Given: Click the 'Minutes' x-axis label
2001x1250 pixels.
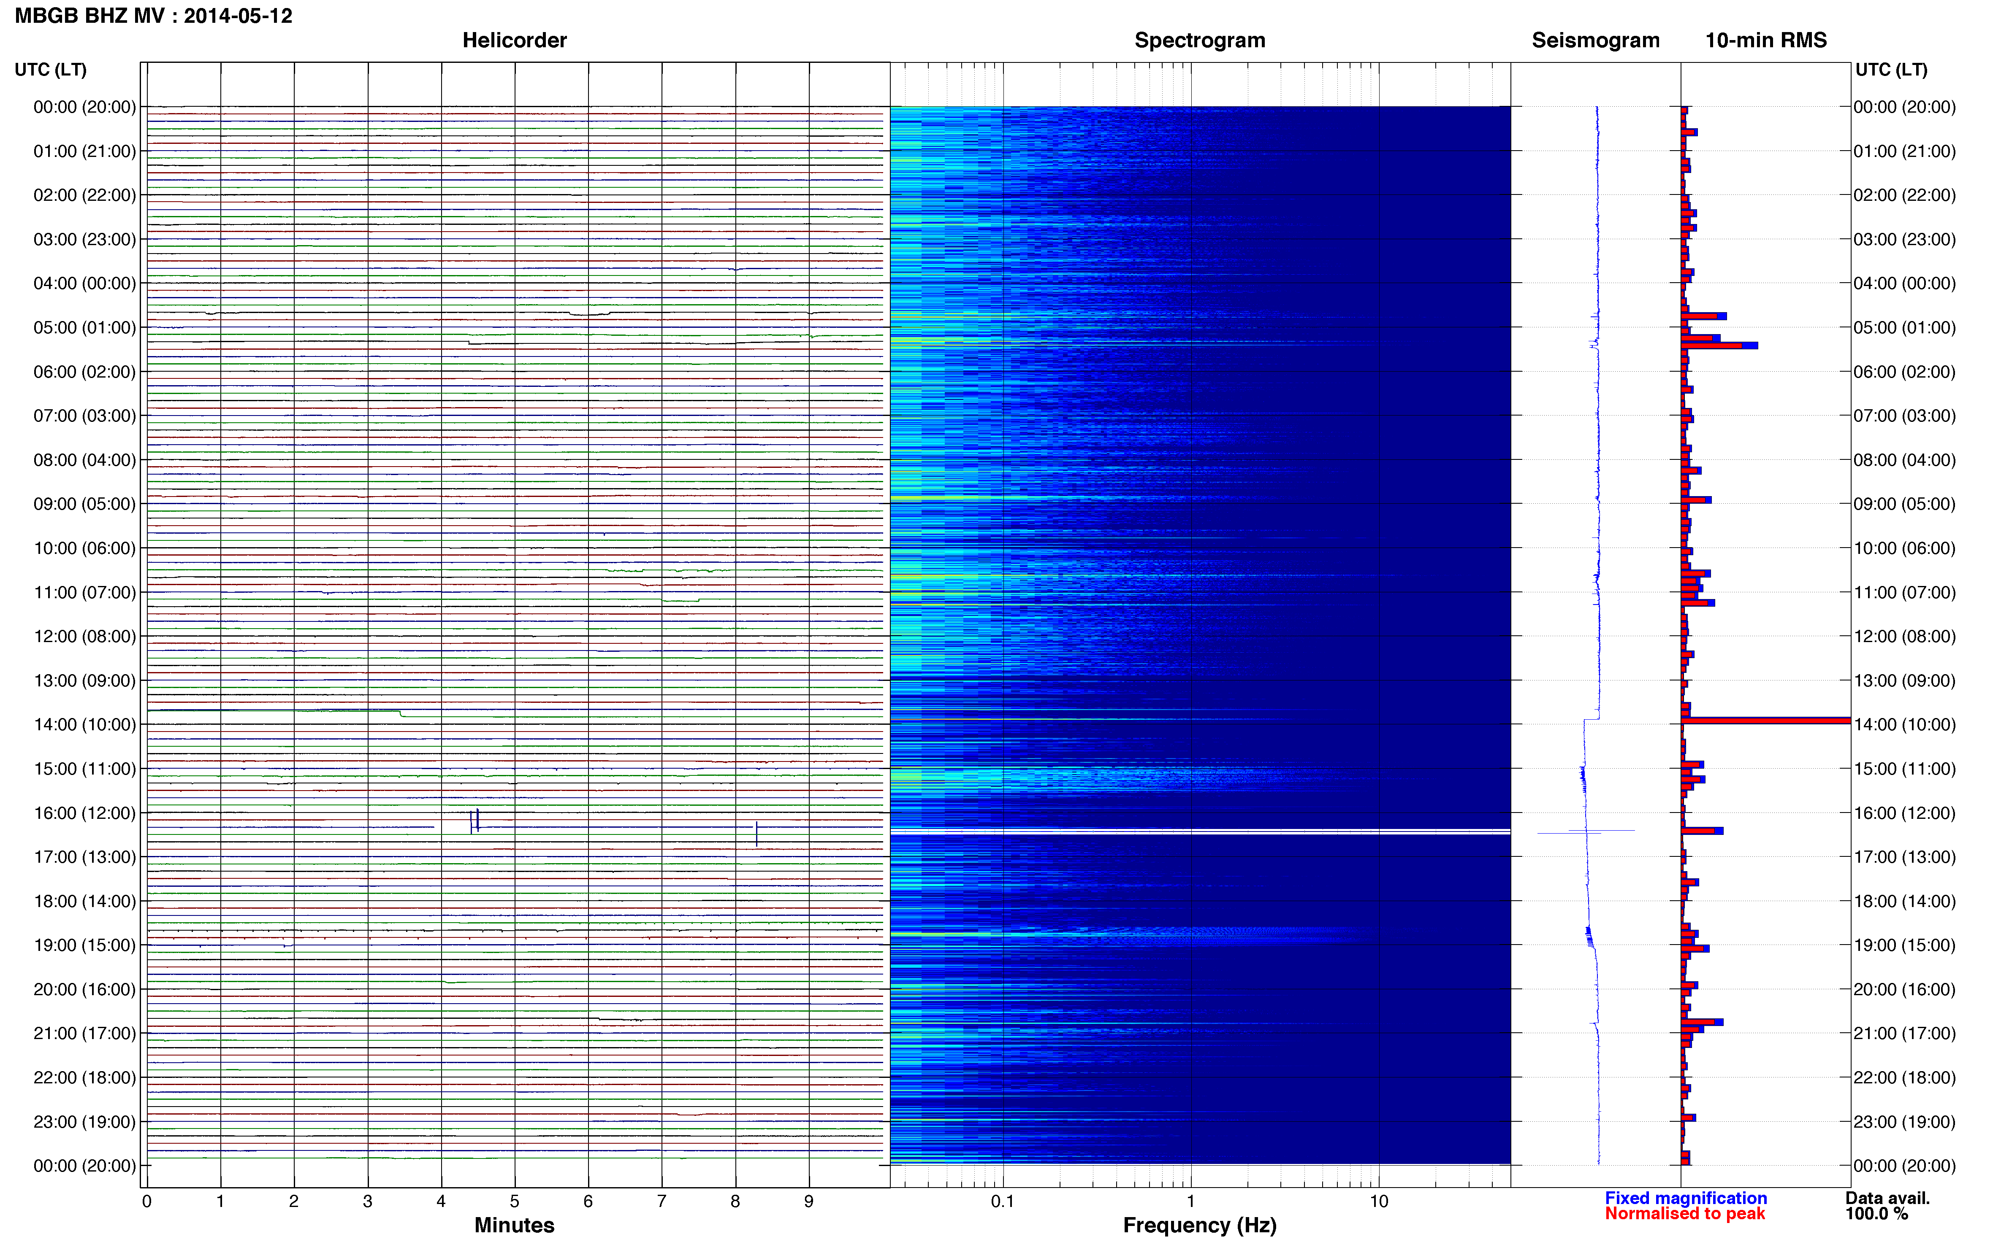Looking at the screenshot, I should (x=515, y=1225).
